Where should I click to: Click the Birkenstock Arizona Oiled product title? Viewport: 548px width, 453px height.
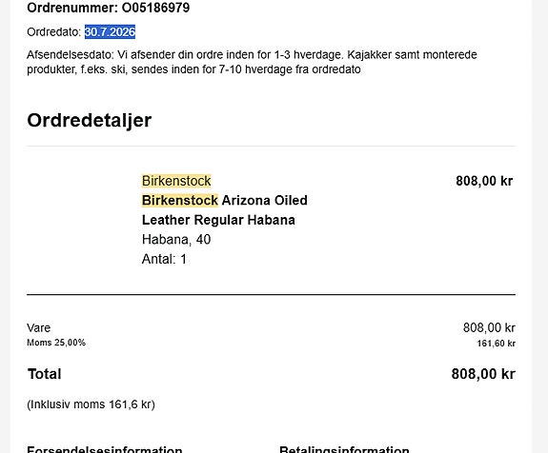click(224, 201)
